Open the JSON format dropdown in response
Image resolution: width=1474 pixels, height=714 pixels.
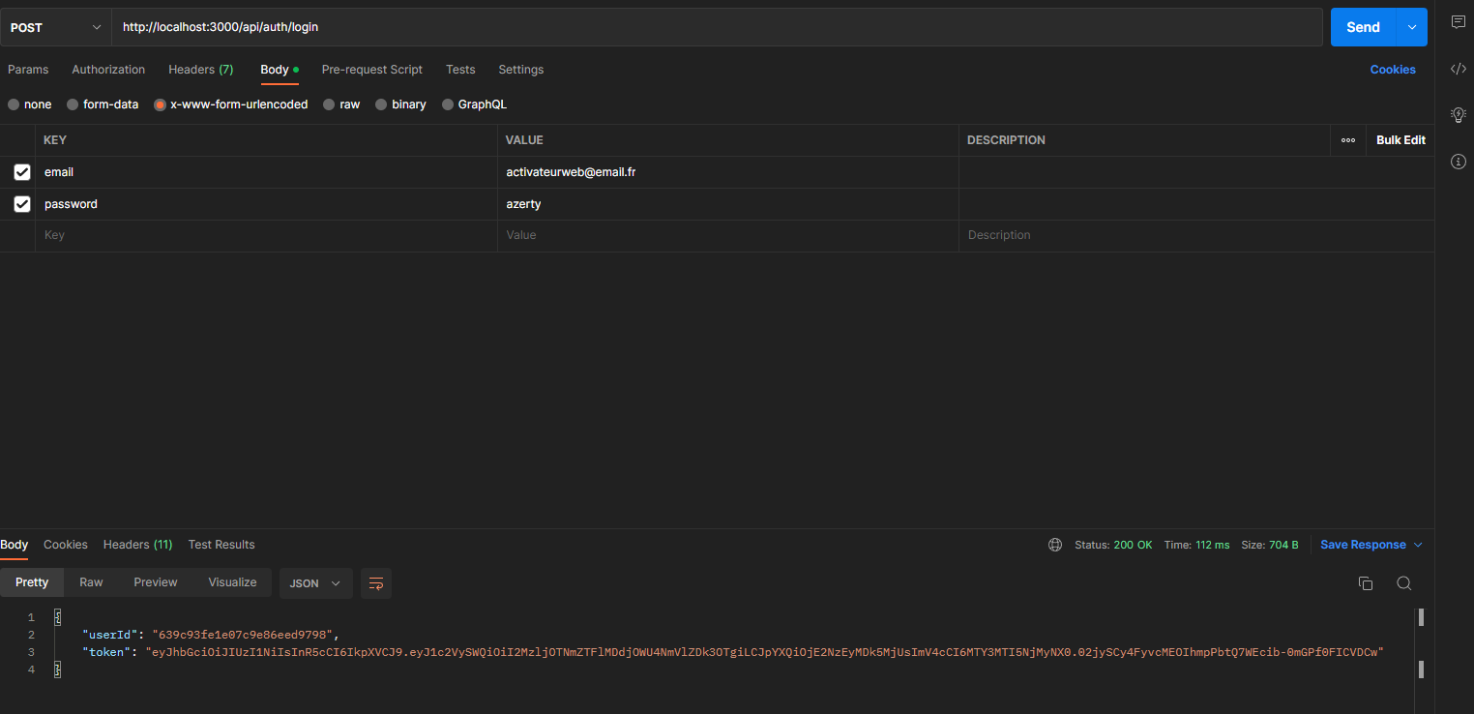(315, 583)
